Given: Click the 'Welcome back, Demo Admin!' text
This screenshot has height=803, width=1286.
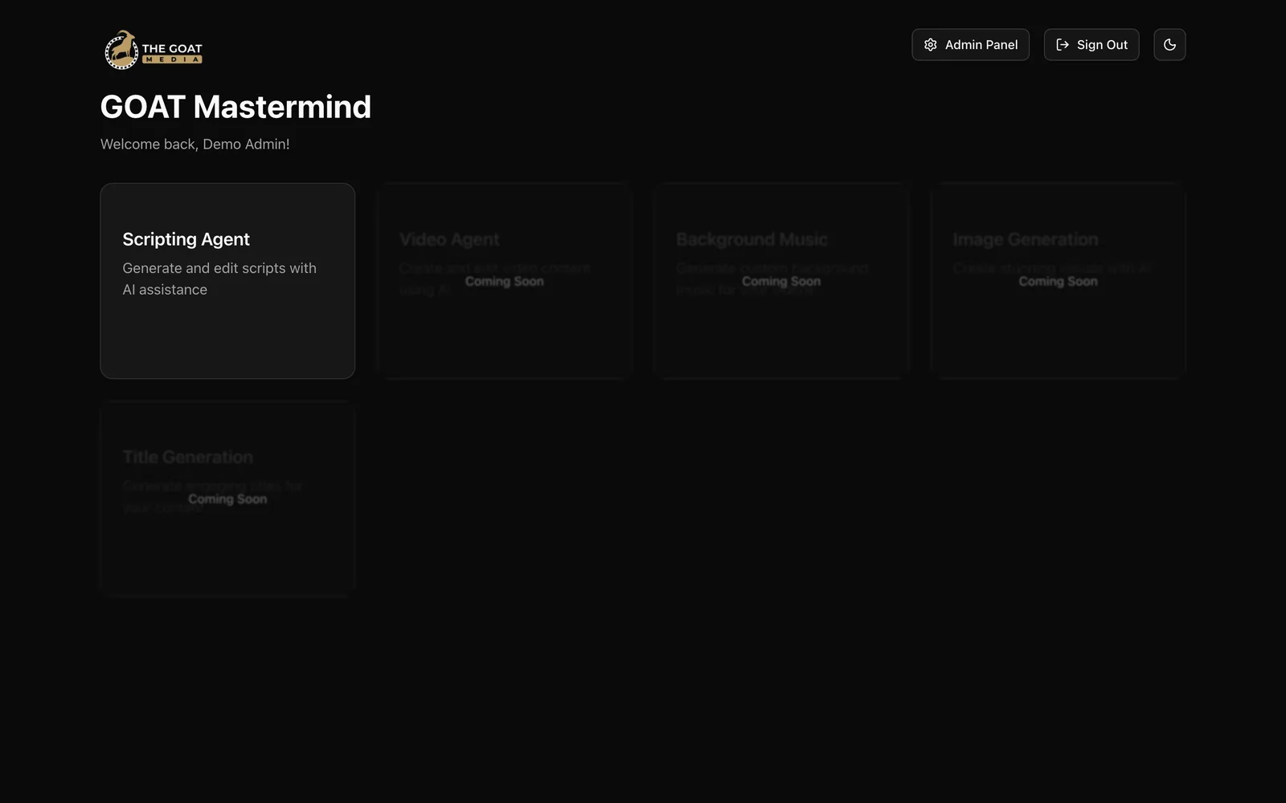Looking at the screenshot, I should pyautogui.click(x=195, y=145).
